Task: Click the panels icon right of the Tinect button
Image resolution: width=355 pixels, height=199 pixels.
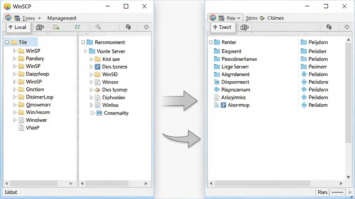Action: pos(244,27)
